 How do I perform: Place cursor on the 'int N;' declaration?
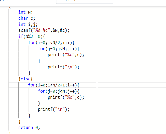coord(25,12)
